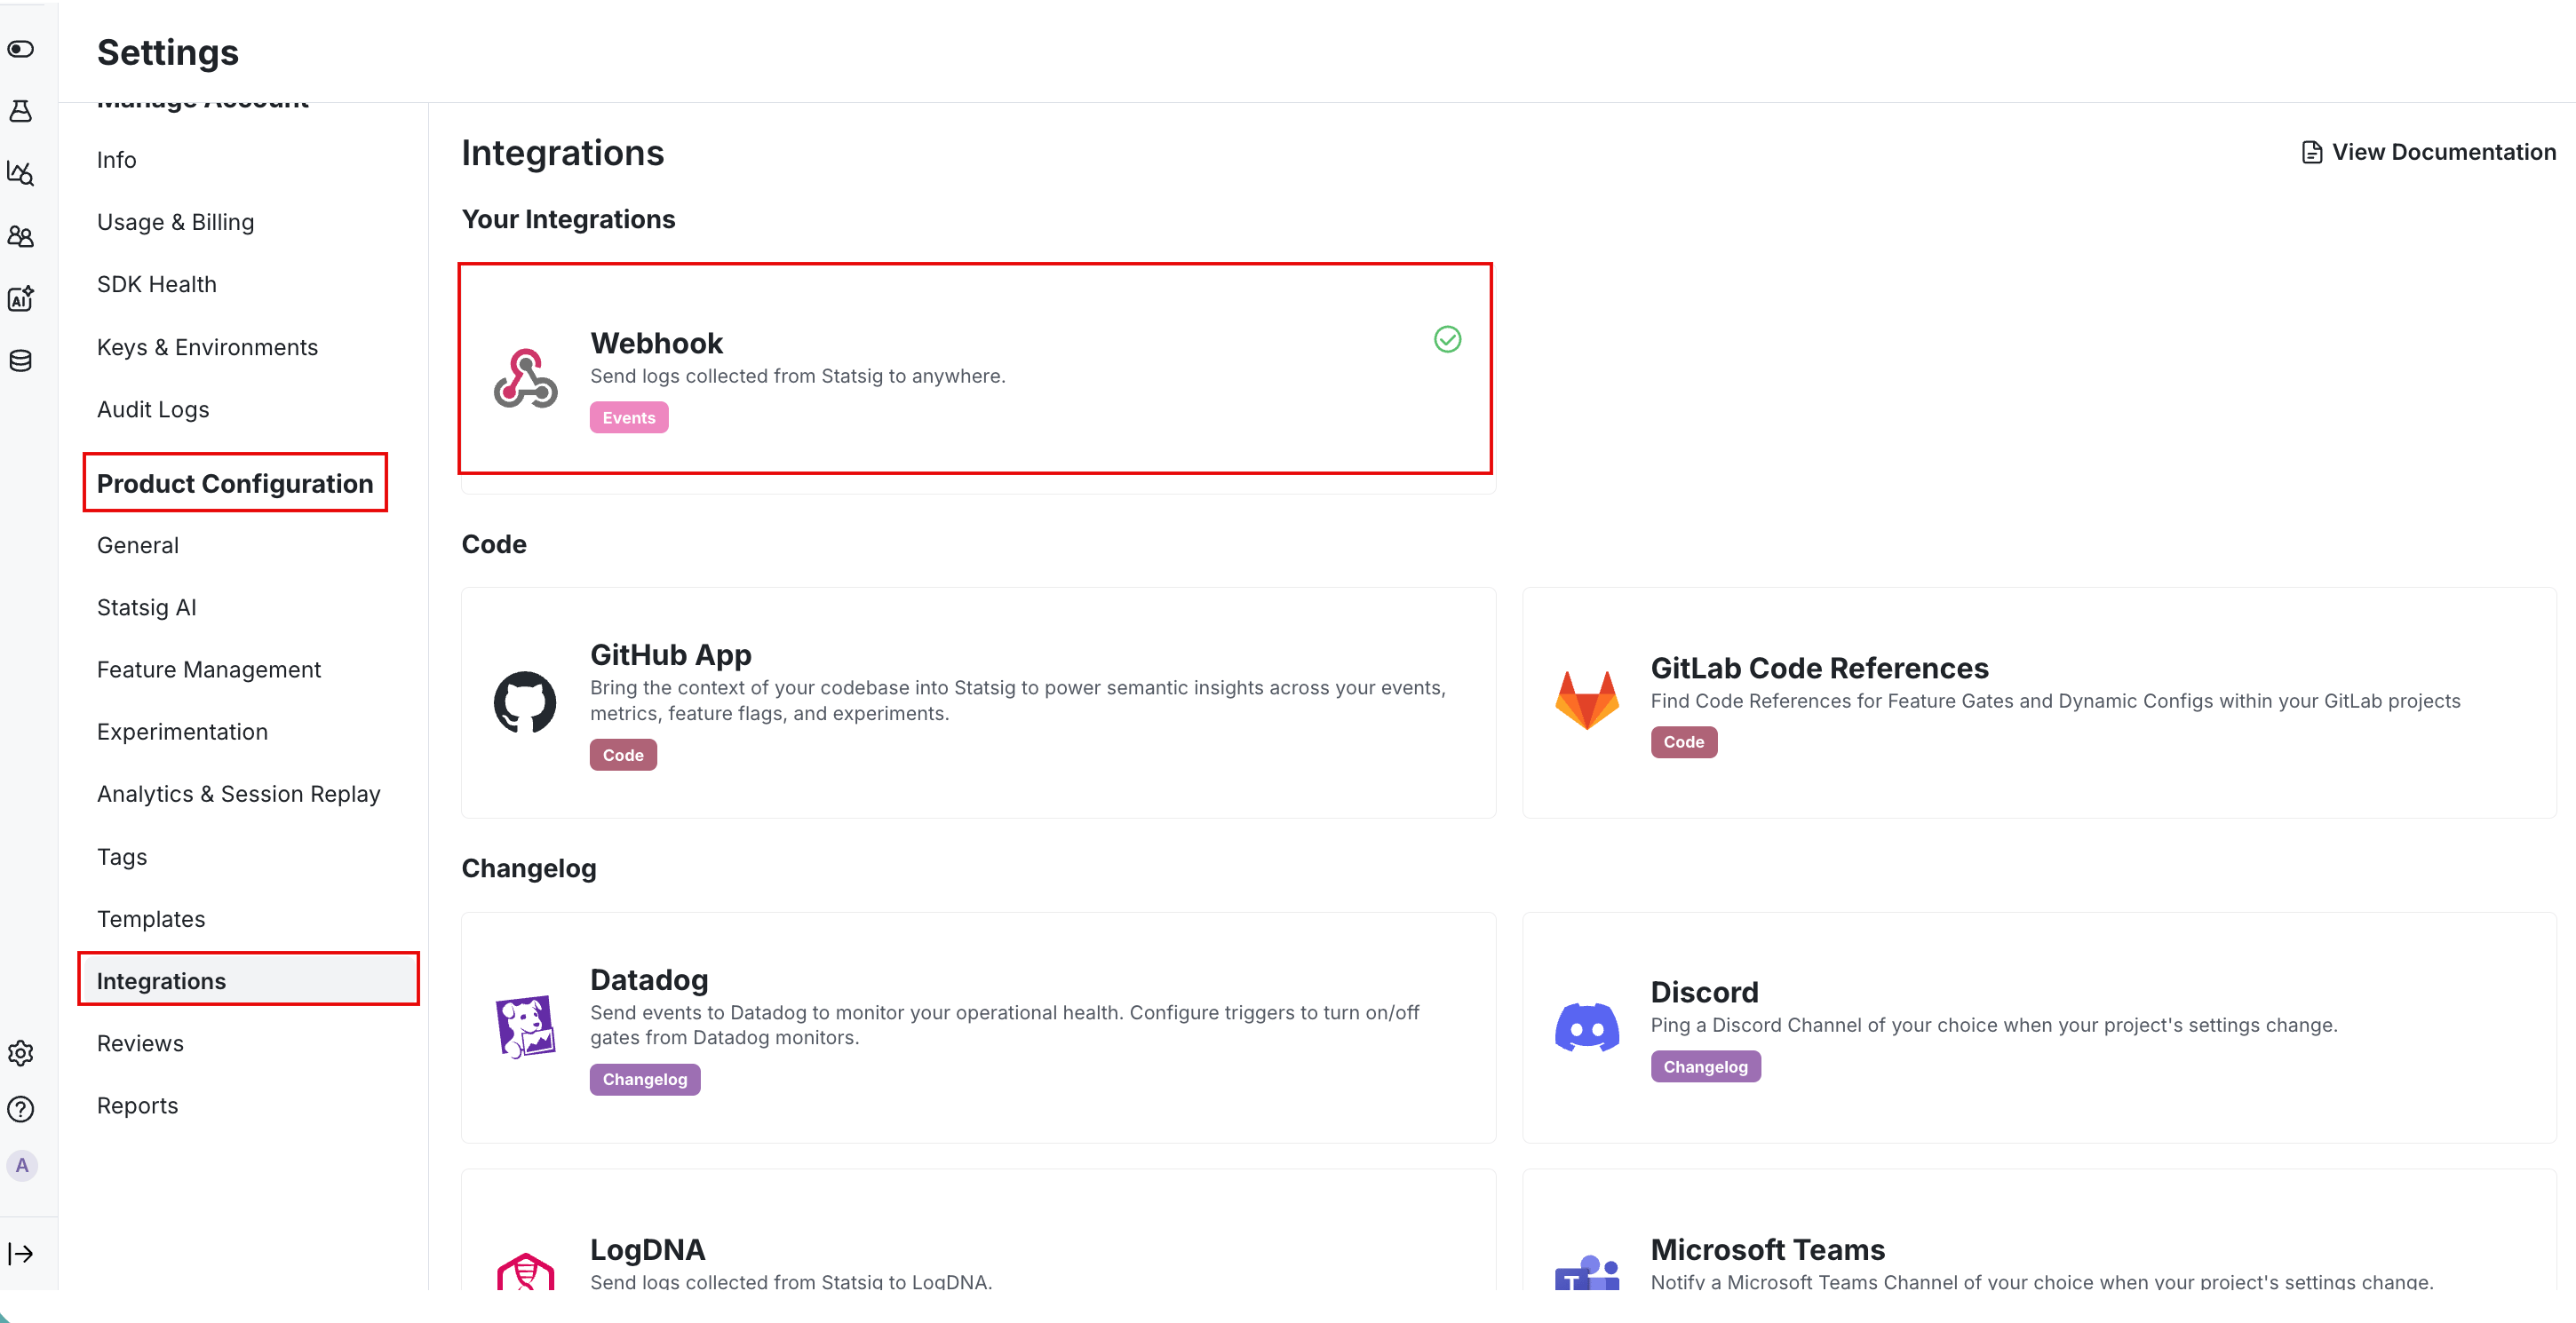This screenshot has height=1323, width=2576.
Task: Open the LogDNA integration title
Action: click(x=647, y=1249)
